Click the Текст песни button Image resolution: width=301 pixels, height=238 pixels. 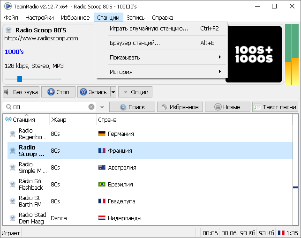pos(275,107)
